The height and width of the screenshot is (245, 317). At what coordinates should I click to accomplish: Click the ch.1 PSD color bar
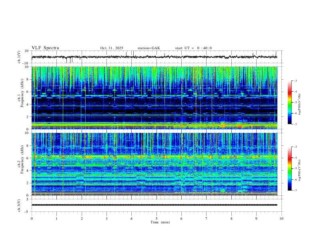(x=290, y=102)
